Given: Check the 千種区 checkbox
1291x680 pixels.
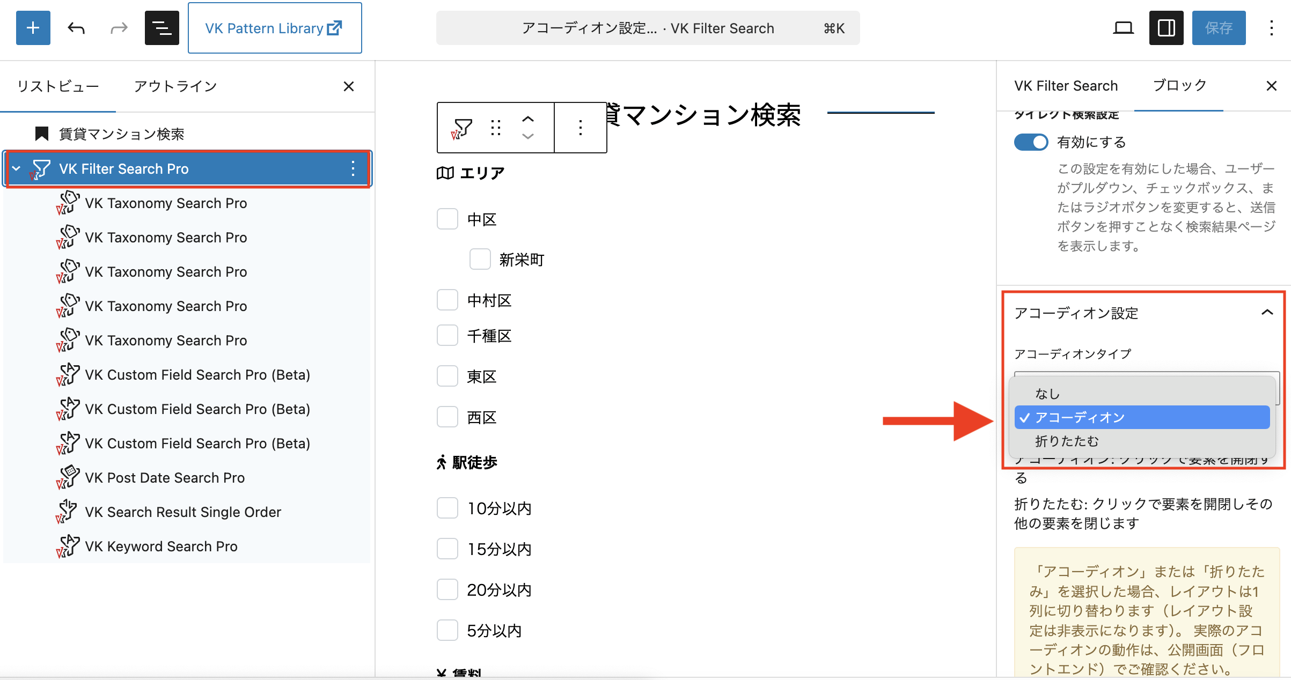Looking at the screenshot, I should pos(448,336).
